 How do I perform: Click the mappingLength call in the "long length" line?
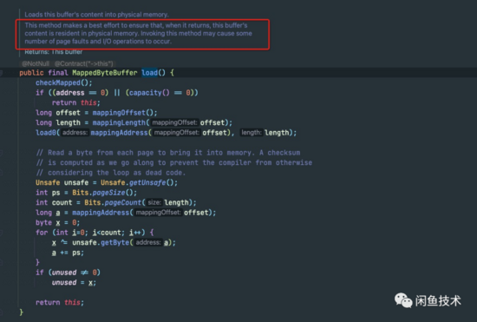point(119,122)
